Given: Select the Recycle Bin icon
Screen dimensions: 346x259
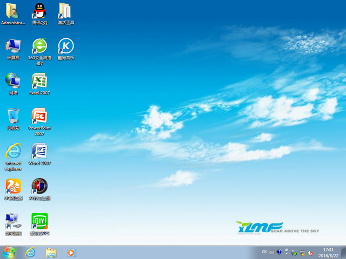Looking at the screenshot, I should click(x=13, y=117).
